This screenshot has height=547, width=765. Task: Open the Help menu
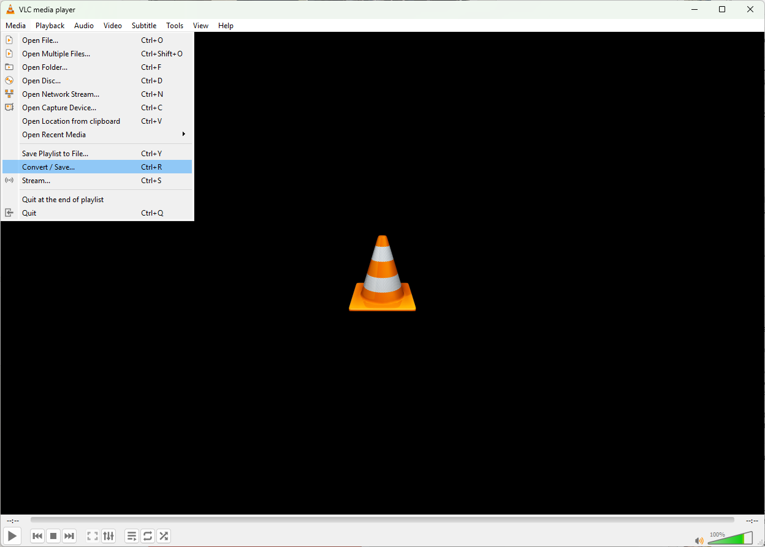tap(226, 26)
